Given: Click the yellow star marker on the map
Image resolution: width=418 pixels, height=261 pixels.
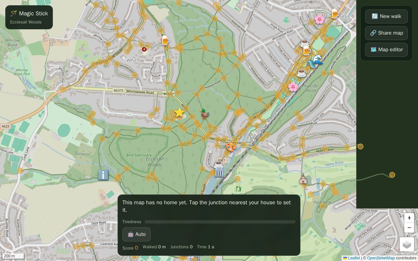Looking at the screenshot, I should [179, 113].
